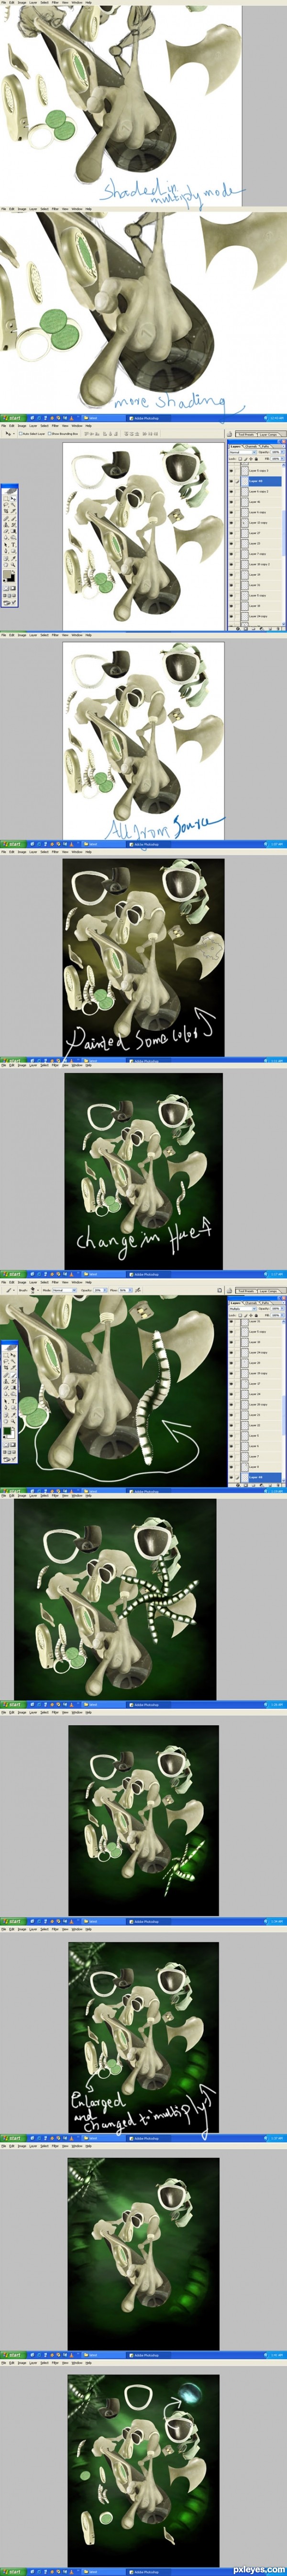Click black foreground color swatch in white-canvas toolbox

[12, 578]
